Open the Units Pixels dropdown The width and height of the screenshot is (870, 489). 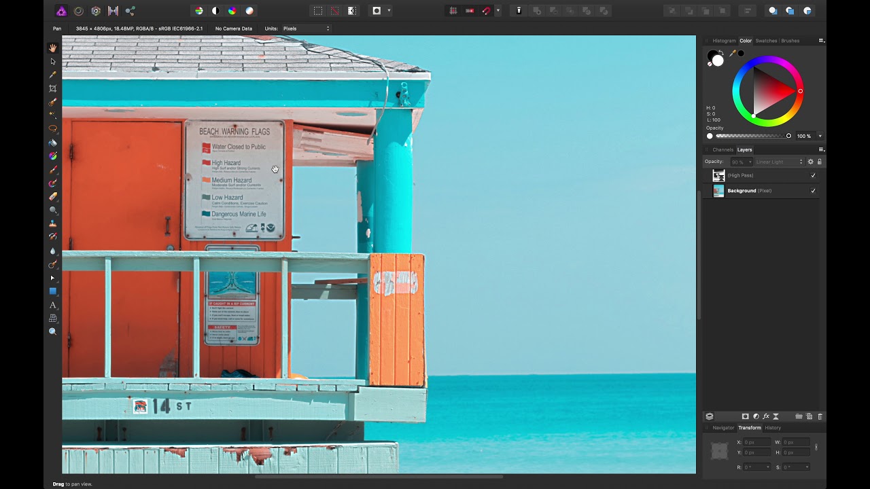tap(306, 29)
